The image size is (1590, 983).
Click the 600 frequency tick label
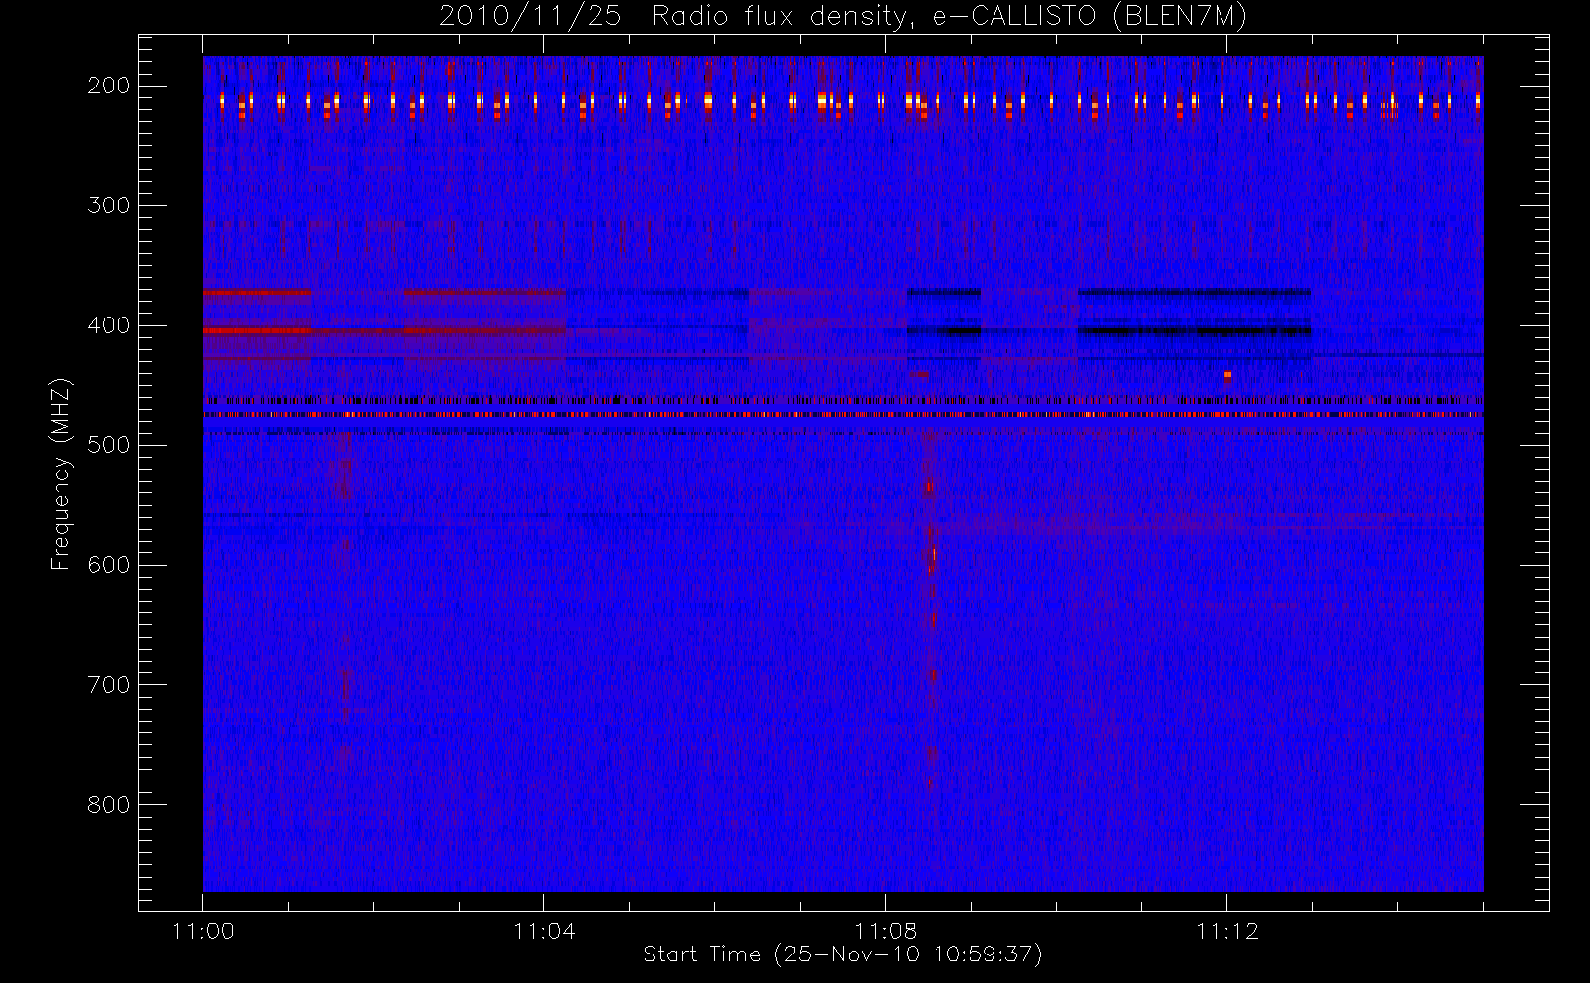click(x=109, y=565)
